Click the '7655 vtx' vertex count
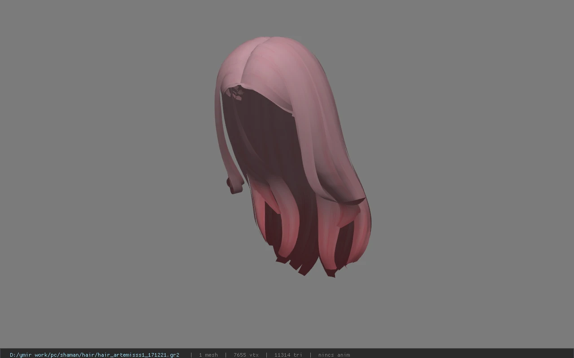Image resolution: width=574 pixels, height=358 pixels. [246, 355]
